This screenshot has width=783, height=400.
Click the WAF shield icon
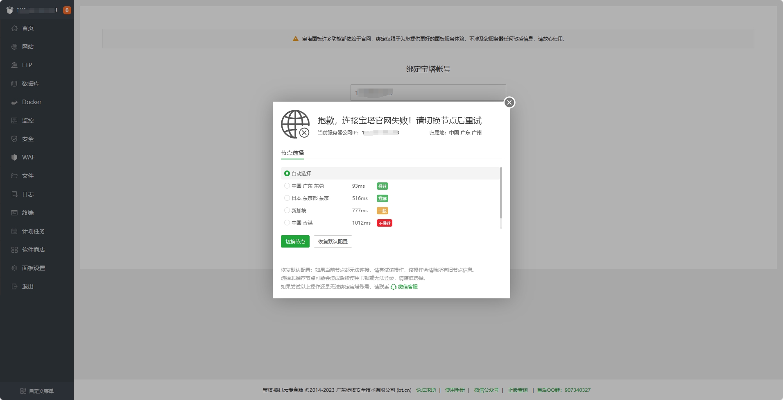14,157
